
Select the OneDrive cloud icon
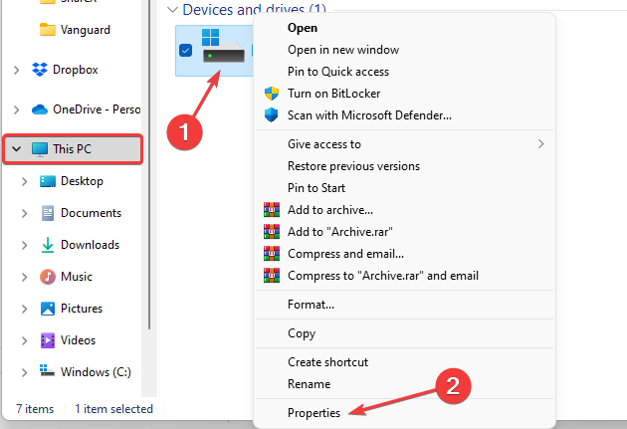pyautogui.click(x=40, y=109)
